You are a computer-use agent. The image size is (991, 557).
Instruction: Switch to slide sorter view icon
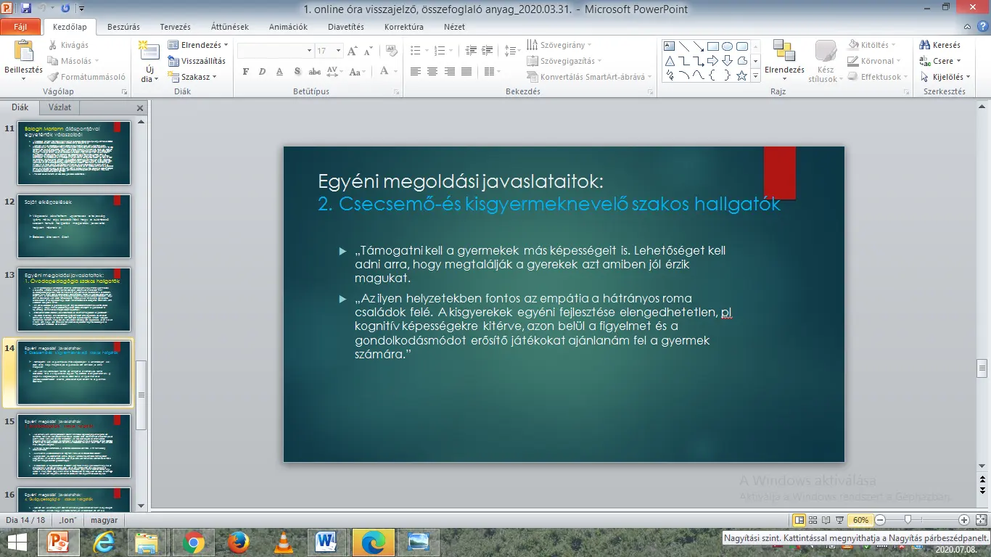point(814,520)
